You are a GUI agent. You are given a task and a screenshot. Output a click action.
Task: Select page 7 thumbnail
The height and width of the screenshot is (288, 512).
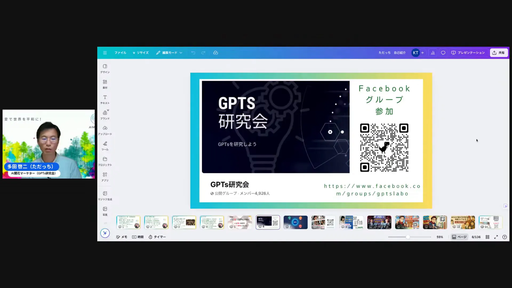click(x=295, y=222)
